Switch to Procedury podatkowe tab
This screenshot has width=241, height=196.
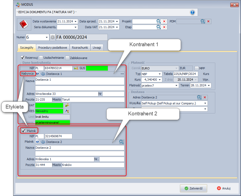pos(52,48)
